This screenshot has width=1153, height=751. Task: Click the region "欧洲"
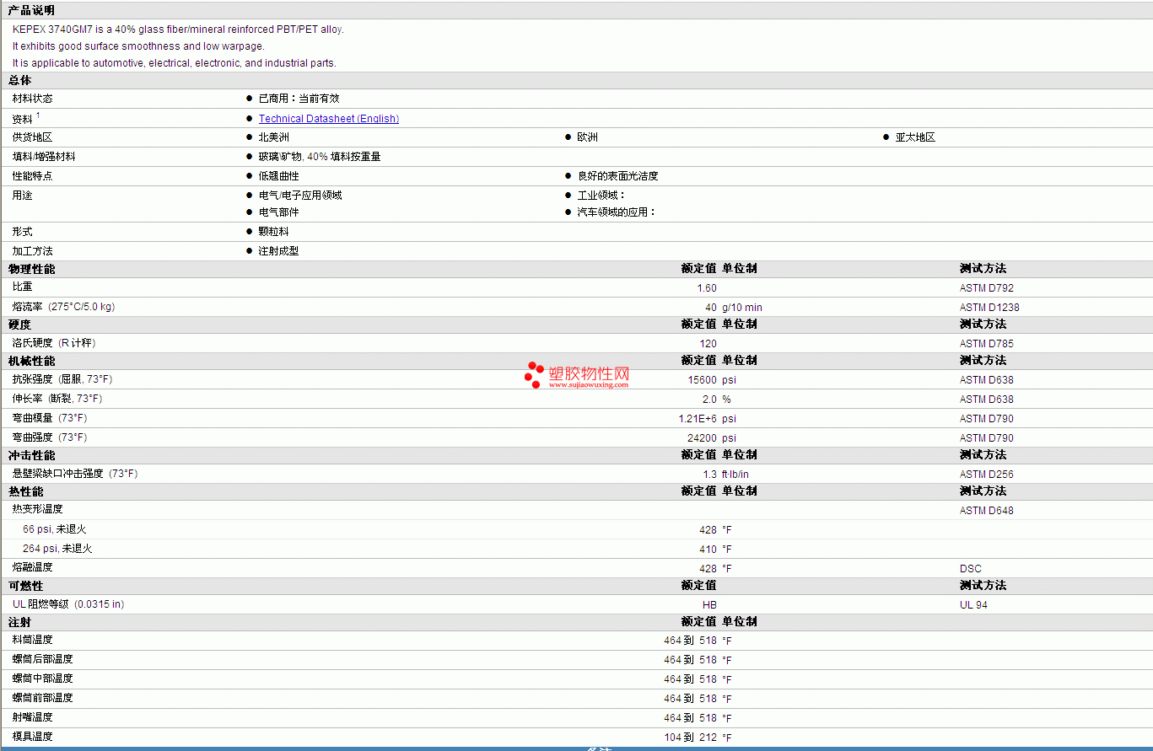[x=587, y=137]
